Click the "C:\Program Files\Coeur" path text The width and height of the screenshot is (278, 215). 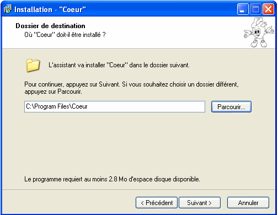click(57, 106)
